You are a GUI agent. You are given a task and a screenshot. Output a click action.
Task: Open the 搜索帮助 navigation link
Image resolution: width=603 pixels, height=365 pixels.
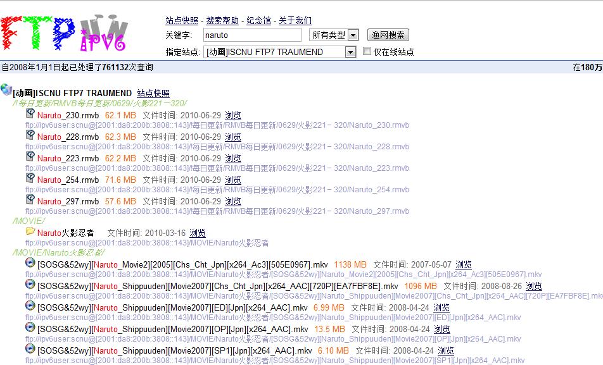click(222, 21)
